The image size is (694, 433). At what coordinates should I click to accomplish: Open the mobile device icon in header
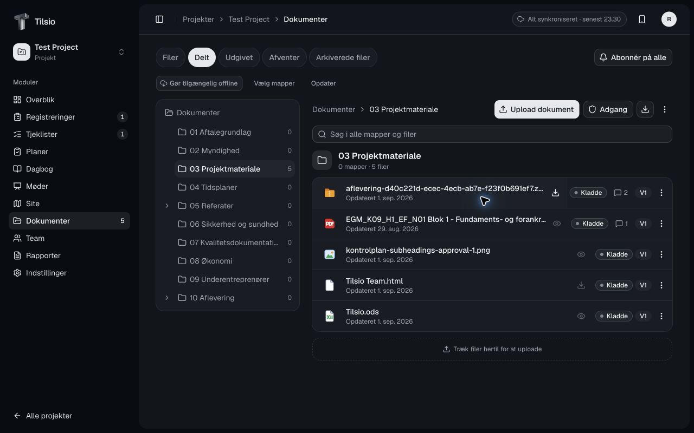click(x=642, y=19)
